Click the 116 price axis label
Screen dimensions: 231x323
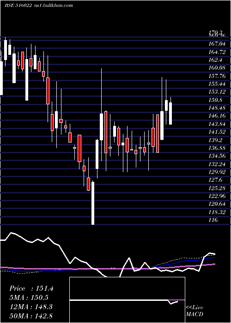click(213, 220)
